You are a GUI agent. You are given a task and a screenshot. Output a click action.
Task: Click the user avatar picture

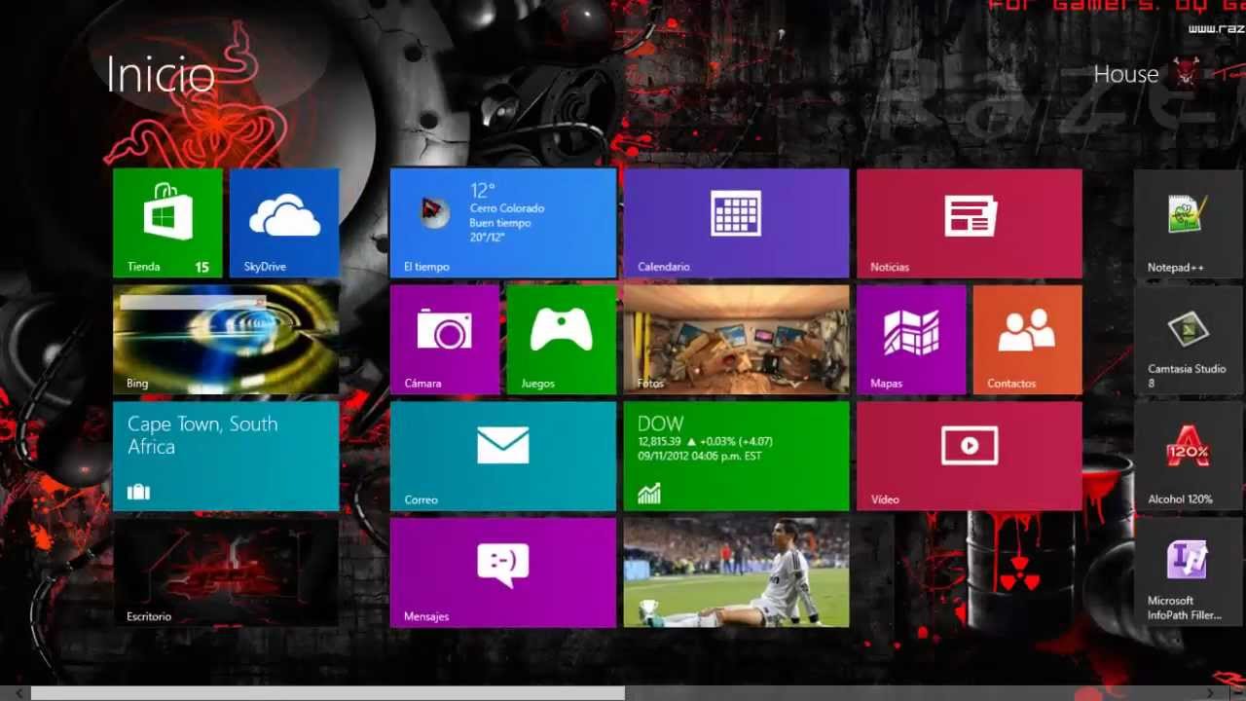click(x=1186, y=73)
